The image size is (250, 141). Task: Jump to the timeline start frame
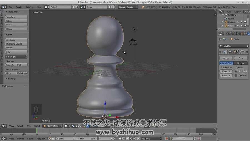[x=119, y=138]
